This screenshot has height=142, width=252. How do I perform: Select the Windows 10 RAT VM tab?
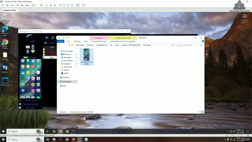tap(10, 10)
